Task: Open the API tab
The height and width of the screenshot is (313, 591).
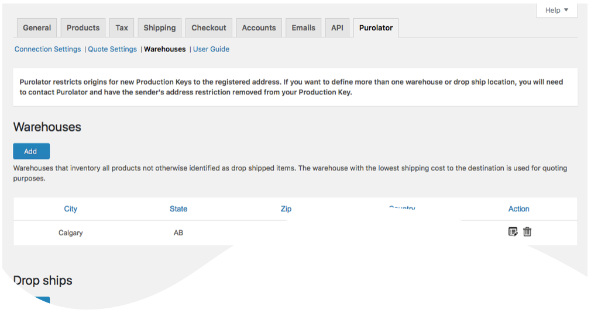Action: (337, 27)
